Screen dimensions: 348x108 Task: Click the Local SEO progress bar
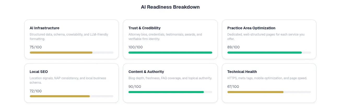pos(72,96)
